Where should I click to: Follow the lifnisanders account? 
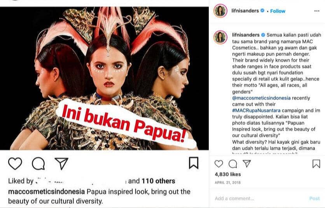click(x=278, y=11)
